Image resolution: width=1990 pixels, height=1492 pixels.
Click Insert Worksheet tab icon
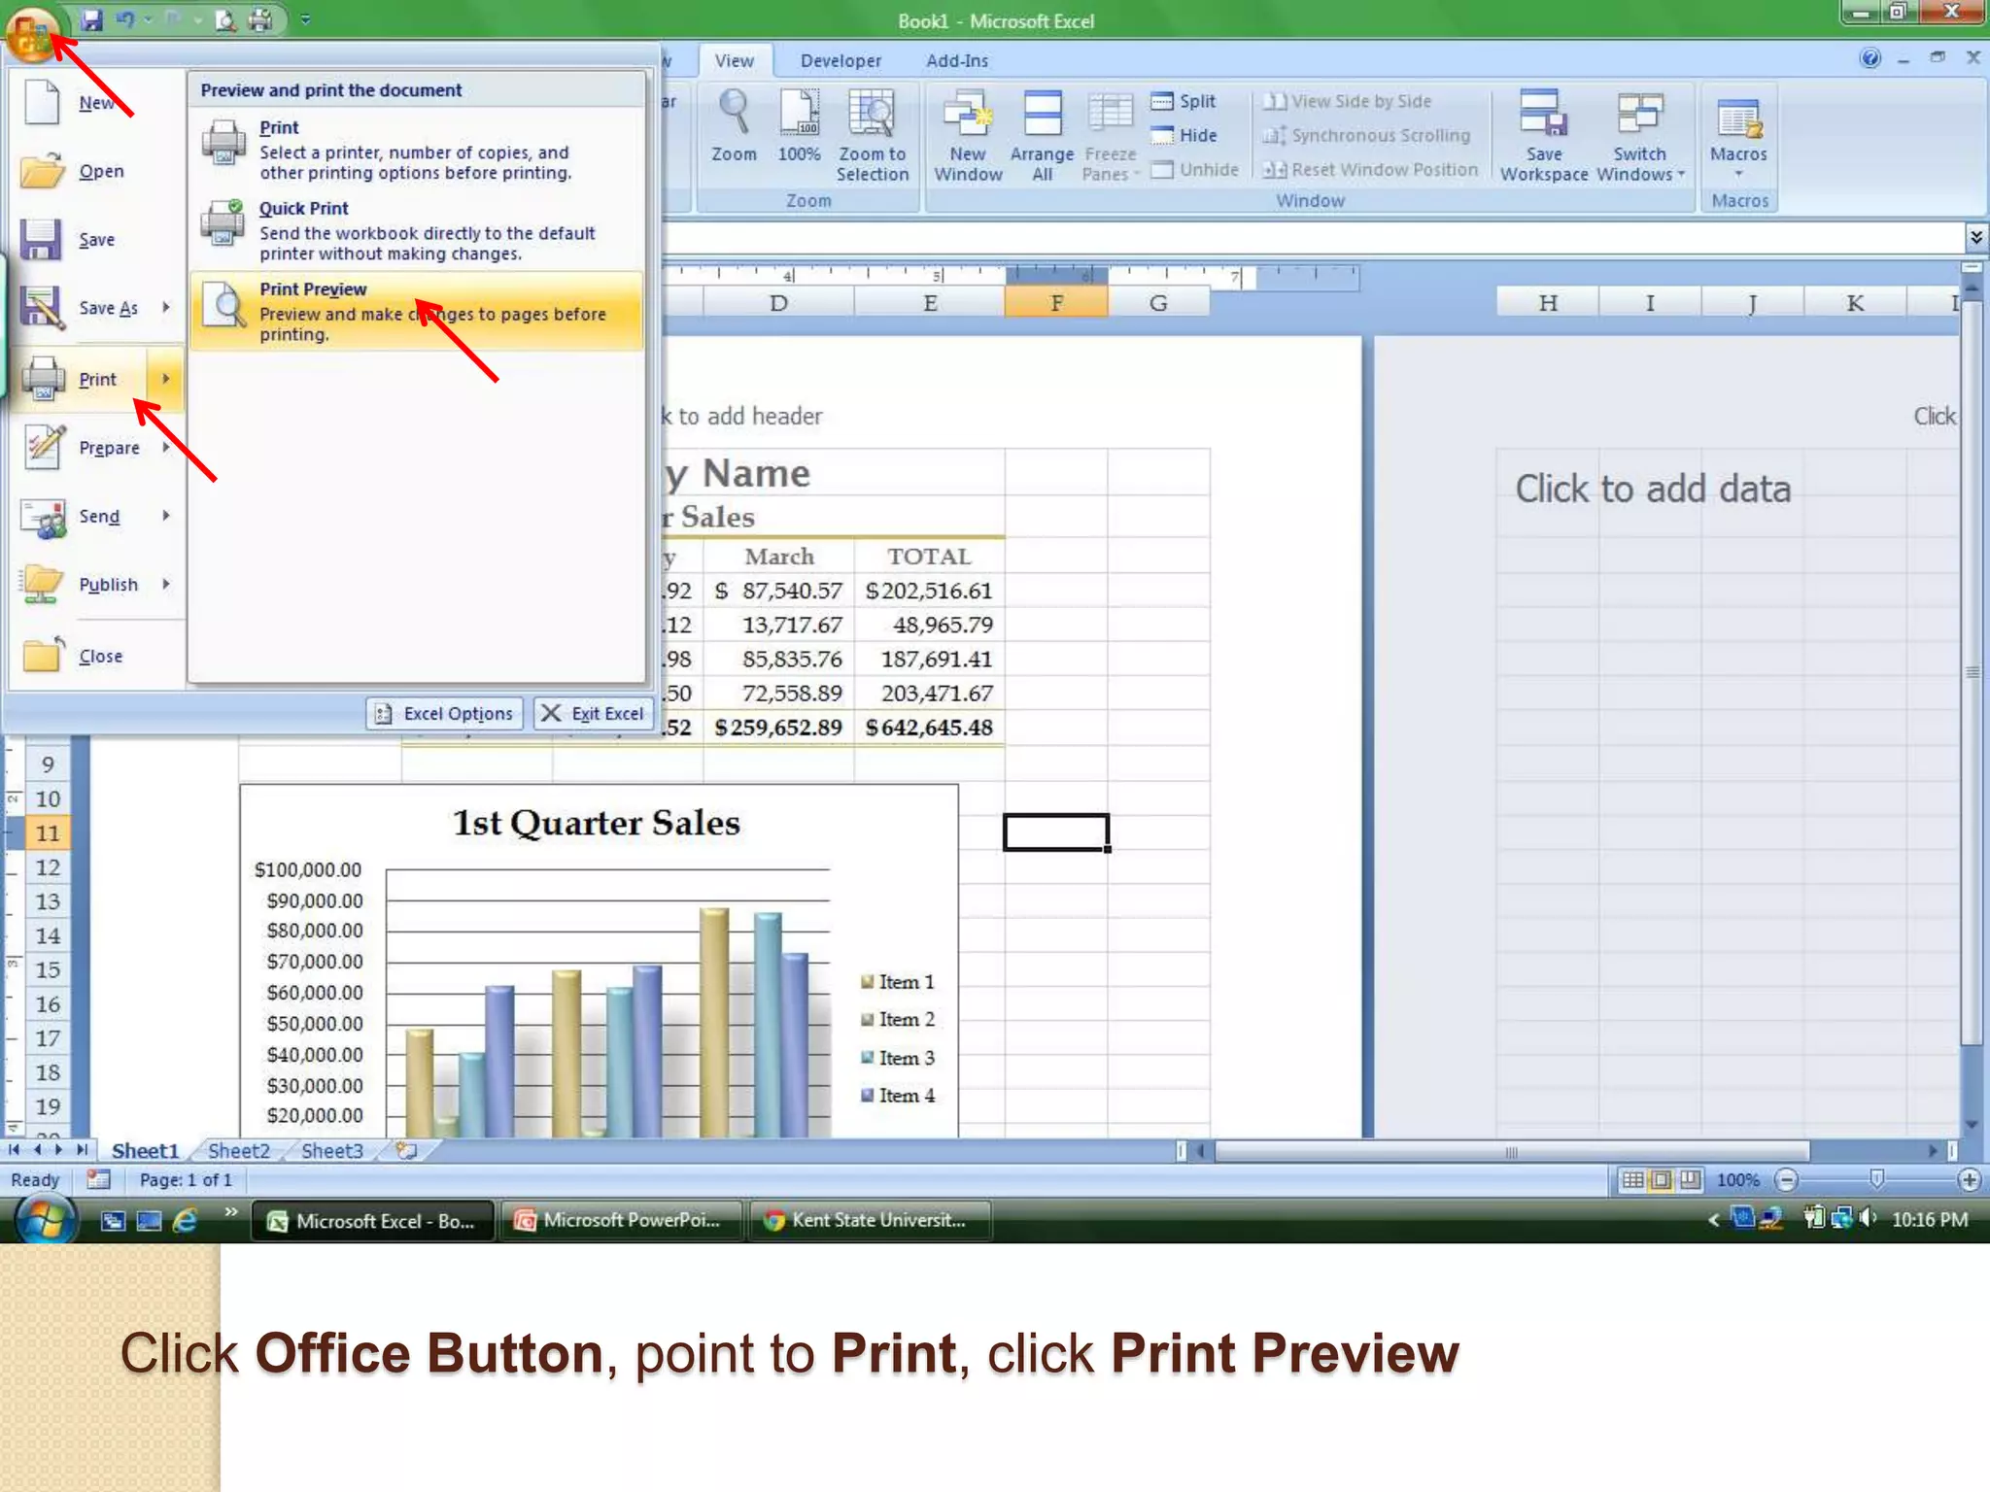[406, 1151]
